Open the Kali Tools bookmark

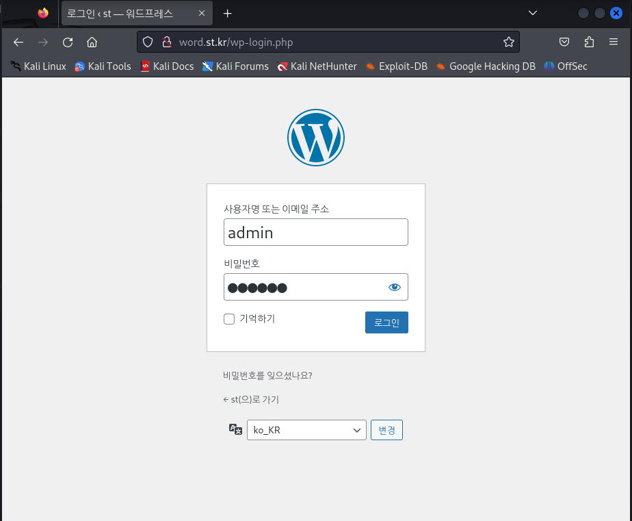tap(103, 66)
